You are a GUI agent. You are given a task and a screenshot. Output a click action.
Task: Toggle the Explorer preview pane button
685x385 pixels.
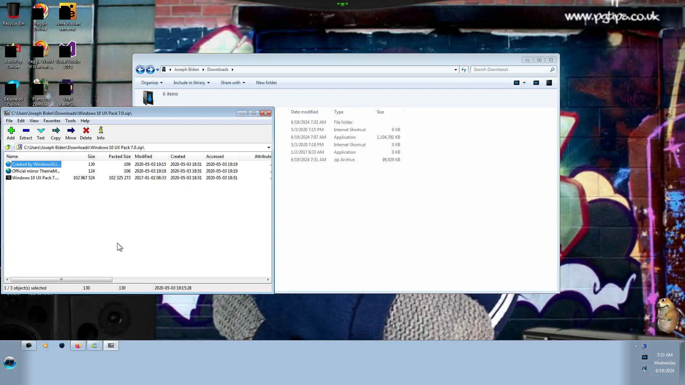point(536,83)
